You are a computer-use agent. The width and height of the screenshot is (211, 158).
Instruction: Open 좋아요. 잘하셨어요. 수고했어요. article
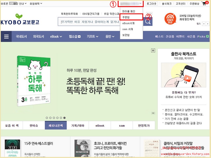(184, 115)
